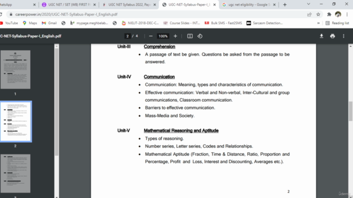
Task: View site information via the lock icon
Action: [11, 14]
